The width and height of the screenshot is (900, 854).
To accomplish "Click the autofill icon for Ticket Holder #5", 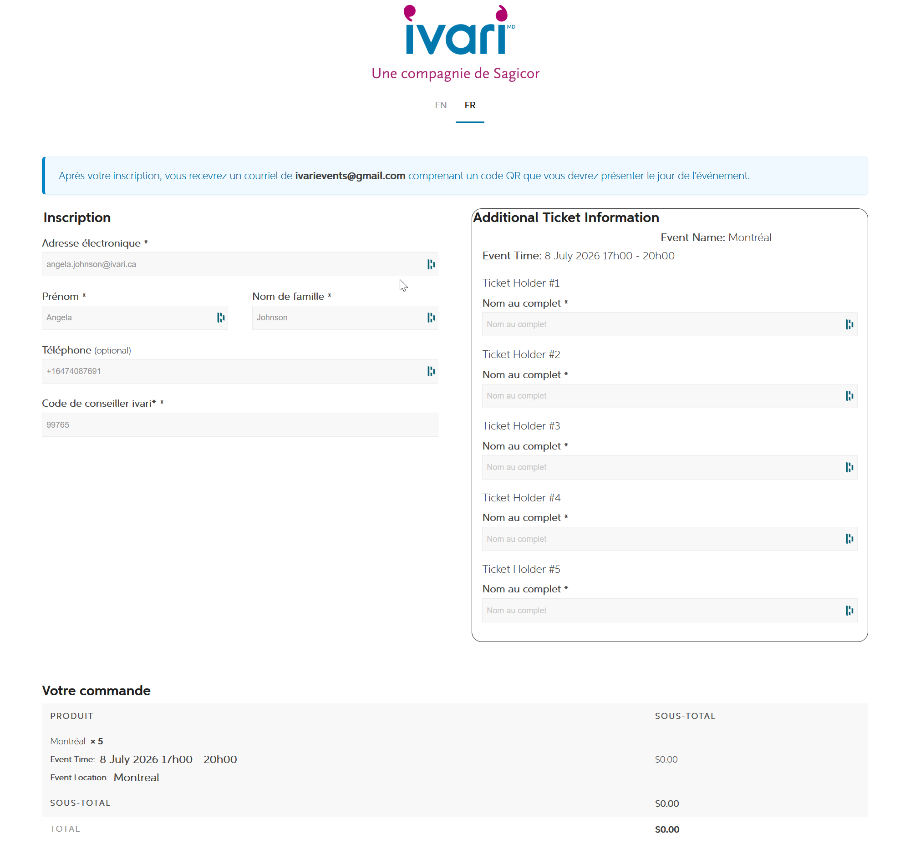I will point(849,611).
